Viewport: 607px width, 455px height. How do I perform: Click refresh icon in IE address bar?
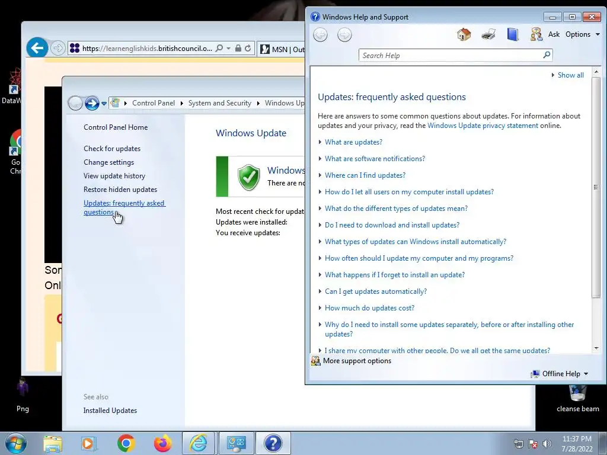(x=248, y=49)
